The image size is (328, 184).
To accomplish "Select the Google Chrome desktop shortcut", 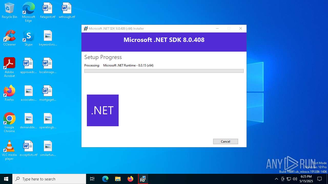I will point(9,123).
